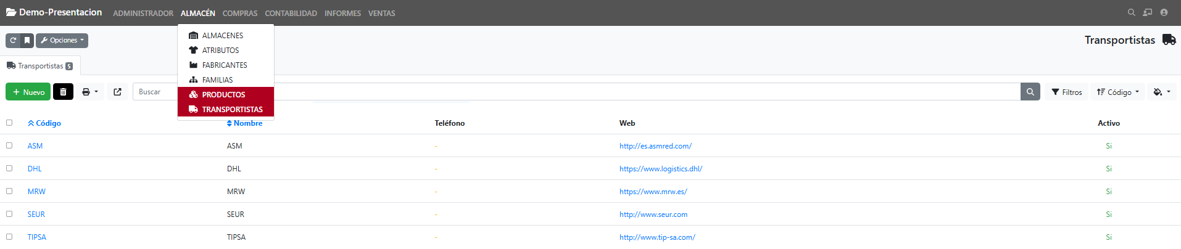1181x249 pixels.
Task: Open list in new window icon
Action: click(x=118, y=92)
